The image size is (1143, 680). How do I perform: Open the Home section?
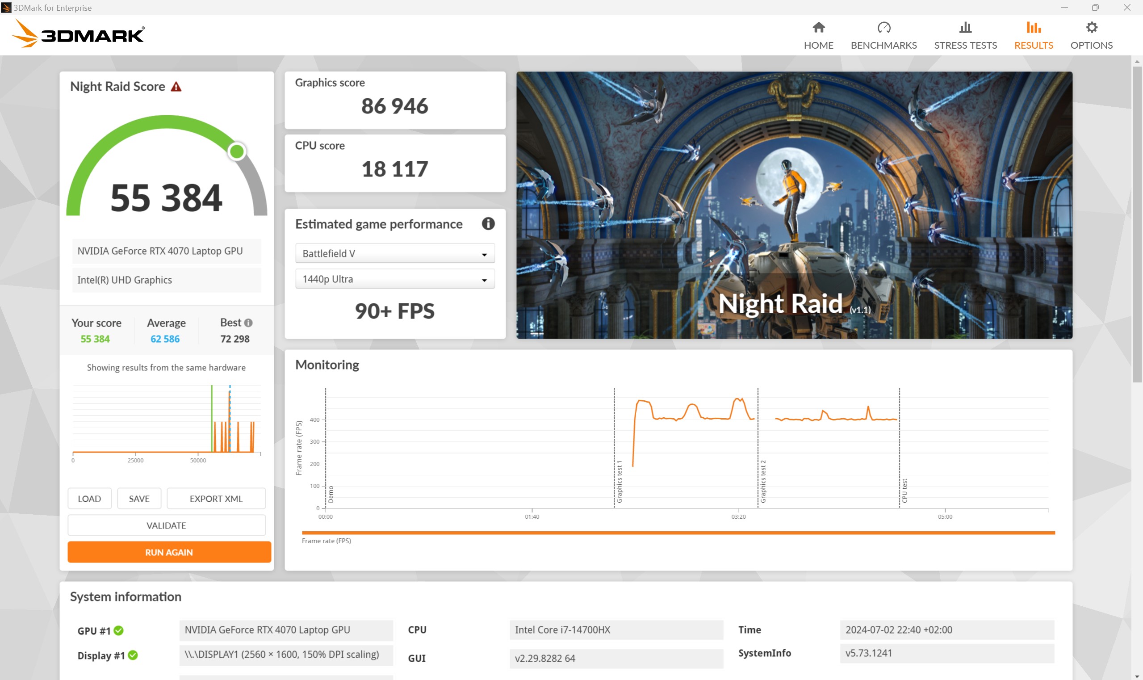(818, 35)
